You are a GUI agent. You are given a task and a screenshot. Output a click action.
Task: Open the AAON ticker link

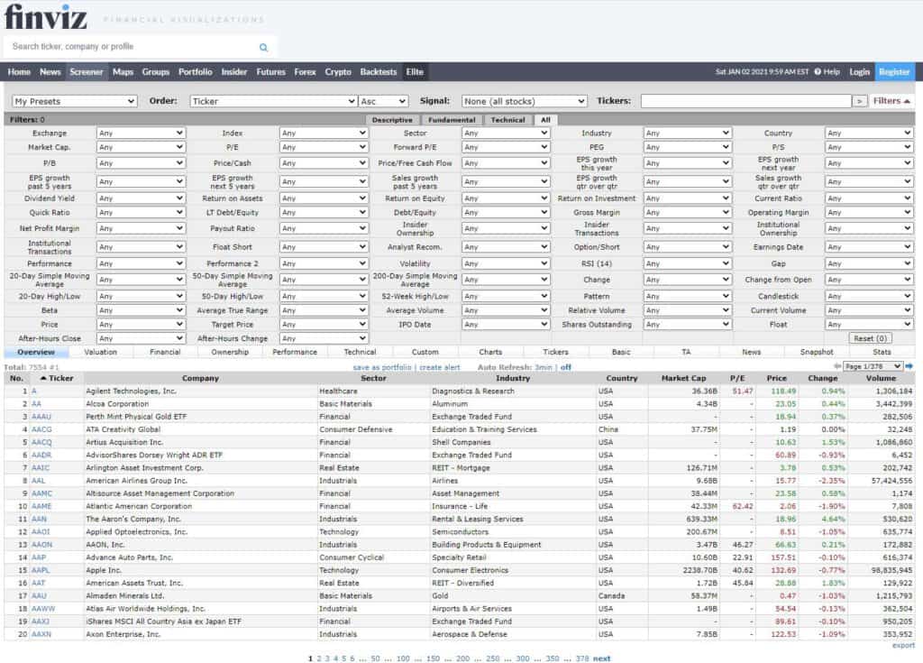pyautogui.click(x=41, y=545)
